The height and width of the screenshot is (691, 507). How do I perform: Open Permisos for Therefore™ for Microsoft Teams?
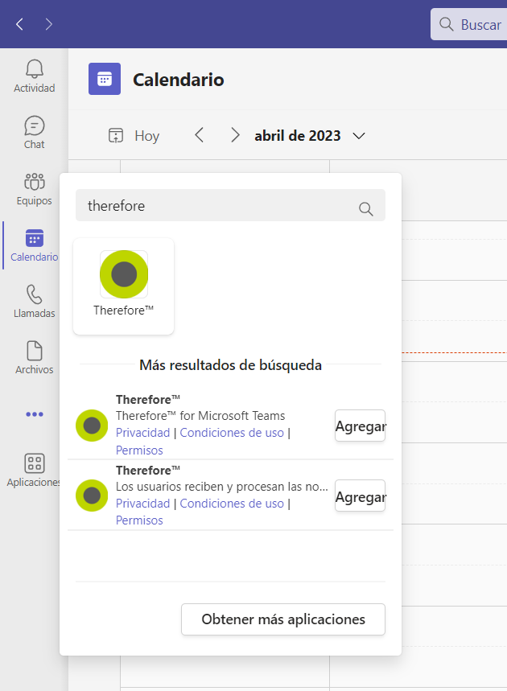(x=139, y=450)
